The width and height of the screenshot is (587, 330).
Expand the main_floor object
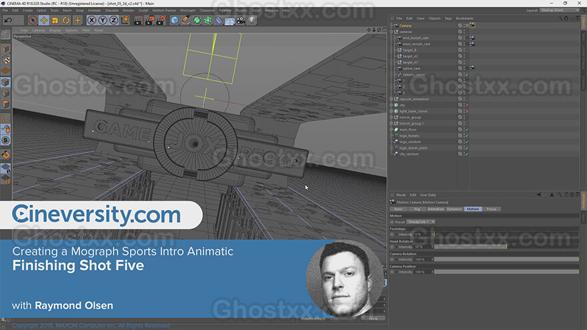point(392,129)
